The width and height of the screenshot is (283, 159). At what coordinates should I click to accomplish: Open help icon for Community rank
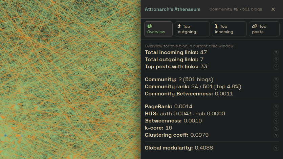click(x=276, y=87)
